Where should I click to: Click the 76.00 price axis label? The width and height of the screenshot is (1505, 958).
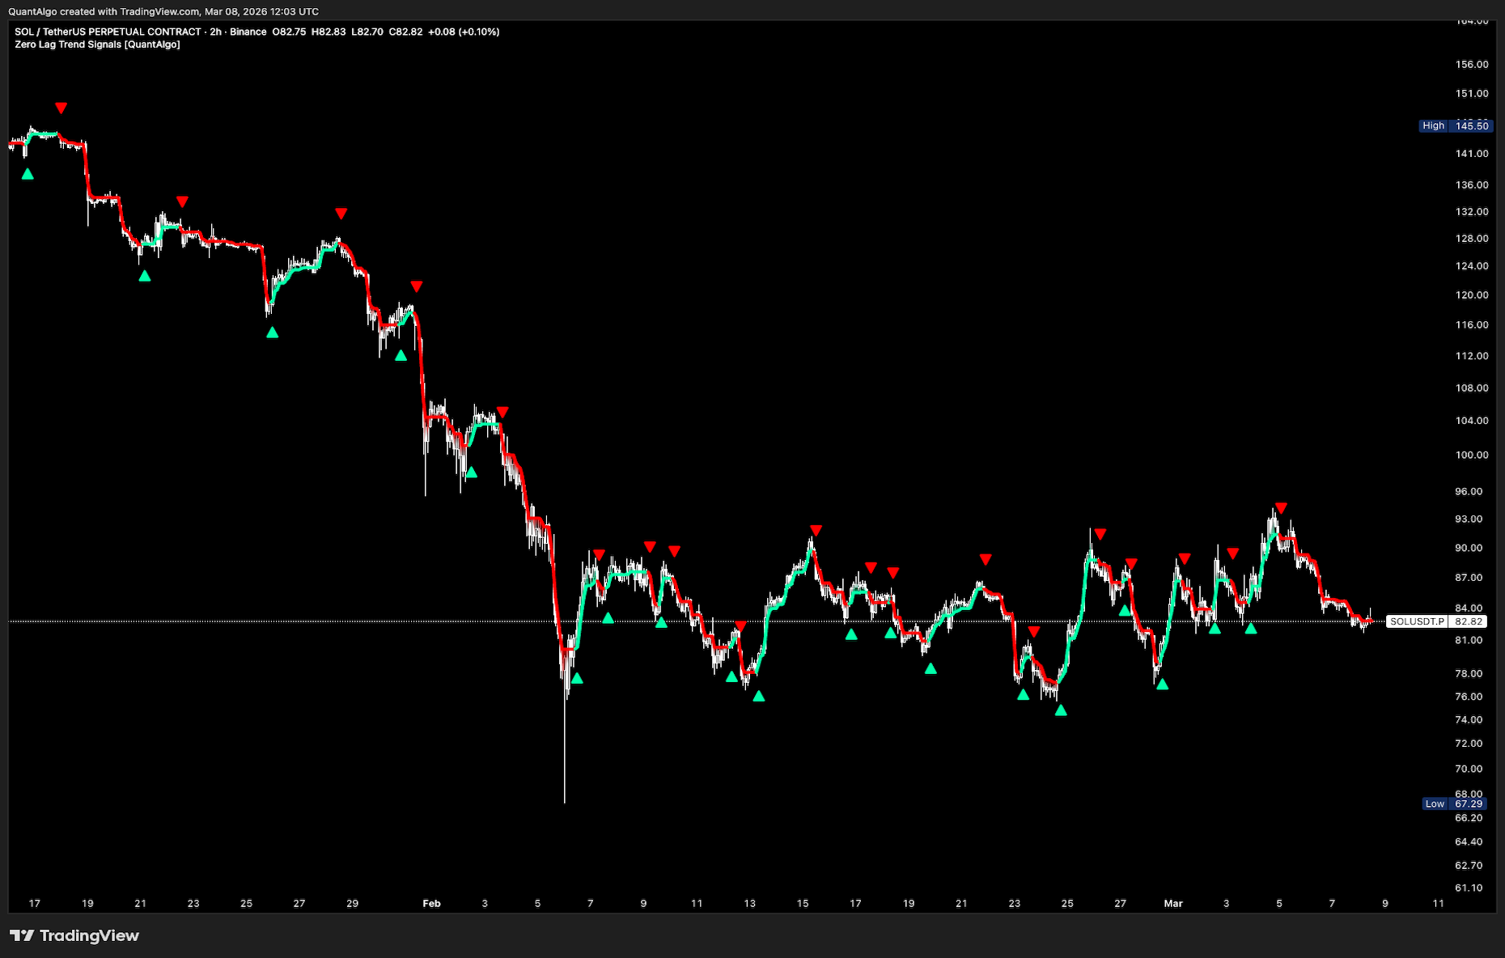click(1469, 696)
